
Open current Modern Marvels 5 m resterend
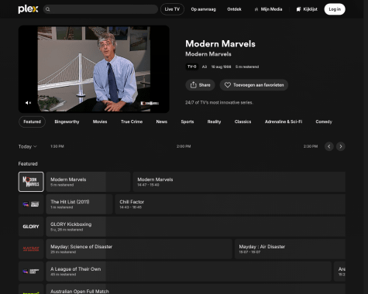click(x=88, y=182)
